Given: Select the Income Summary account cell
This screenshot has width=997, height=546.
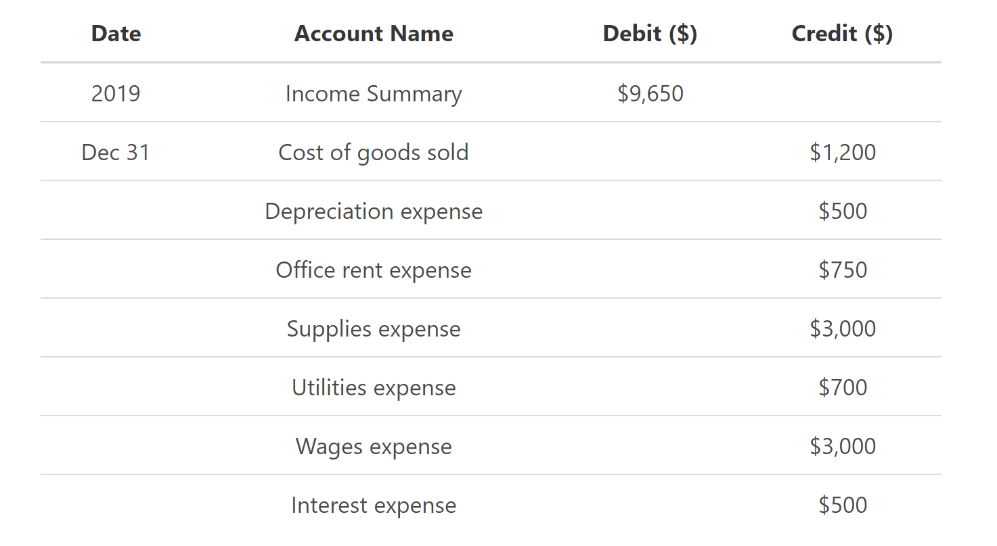Looking at the screenshot, I should pyautogui.click(x=374, y=93).
